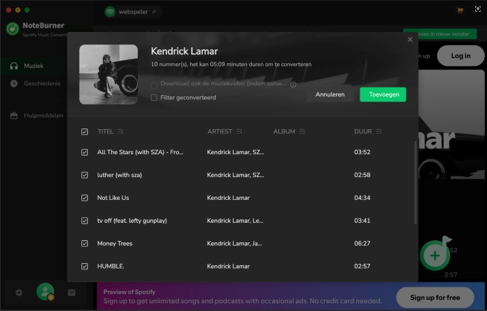Click artist Kendrick Lamar, Le... cell
The image size is (487, 311).
coord(235,221)
